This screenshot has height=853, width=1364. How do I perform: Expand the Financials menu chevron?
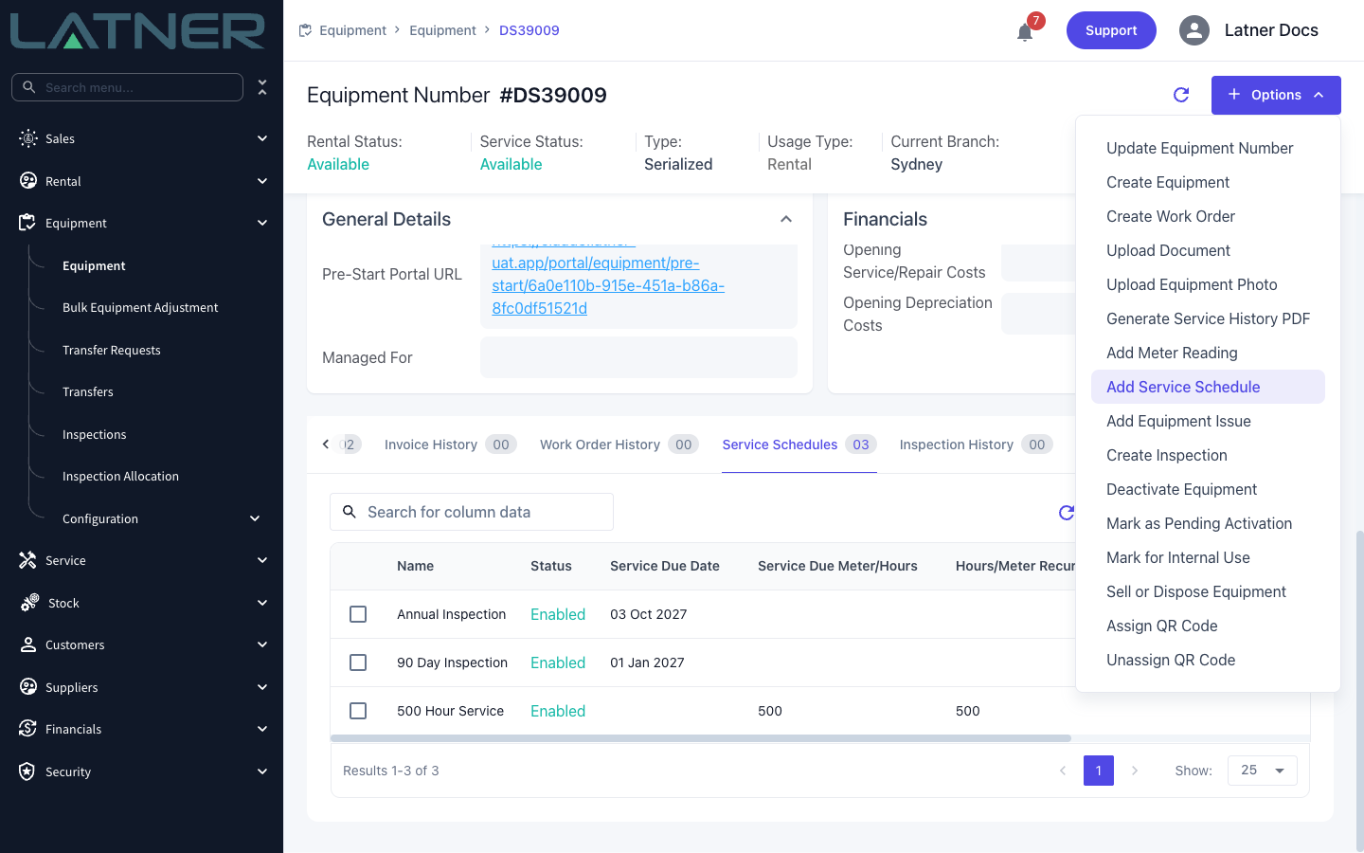[x=262, y=729]
